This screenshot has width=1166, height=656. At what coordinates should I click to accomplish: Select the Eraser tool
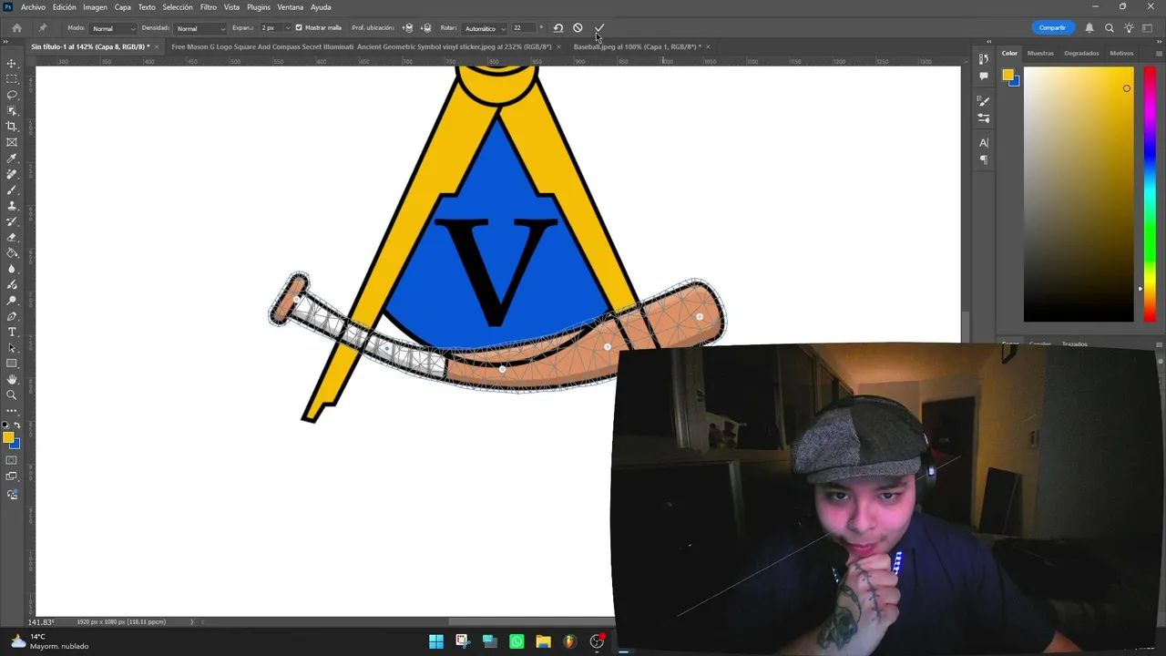(12, 237)
